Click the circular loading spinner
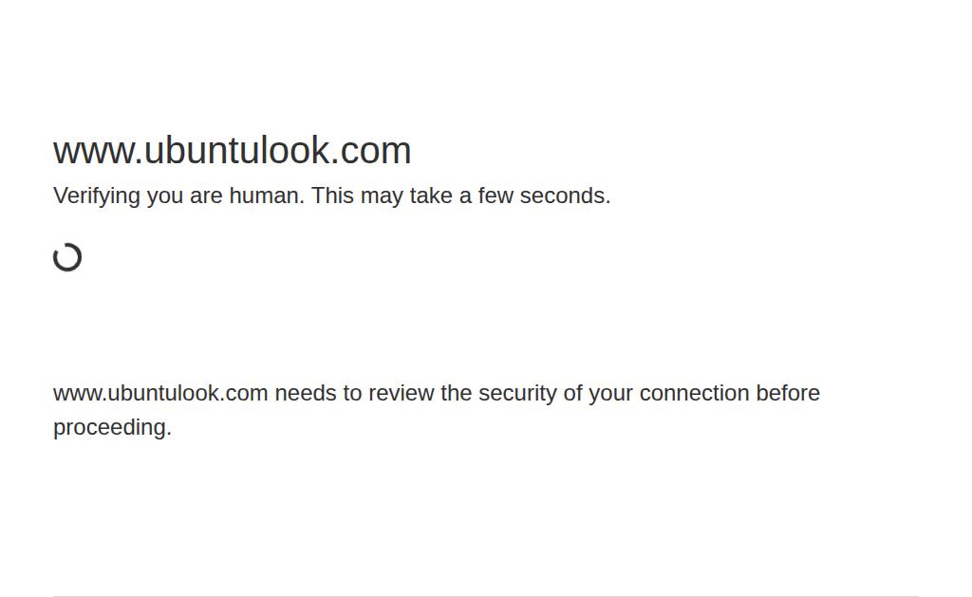Image resolution: width=972 pixels, height=597 pixels. 67,257
